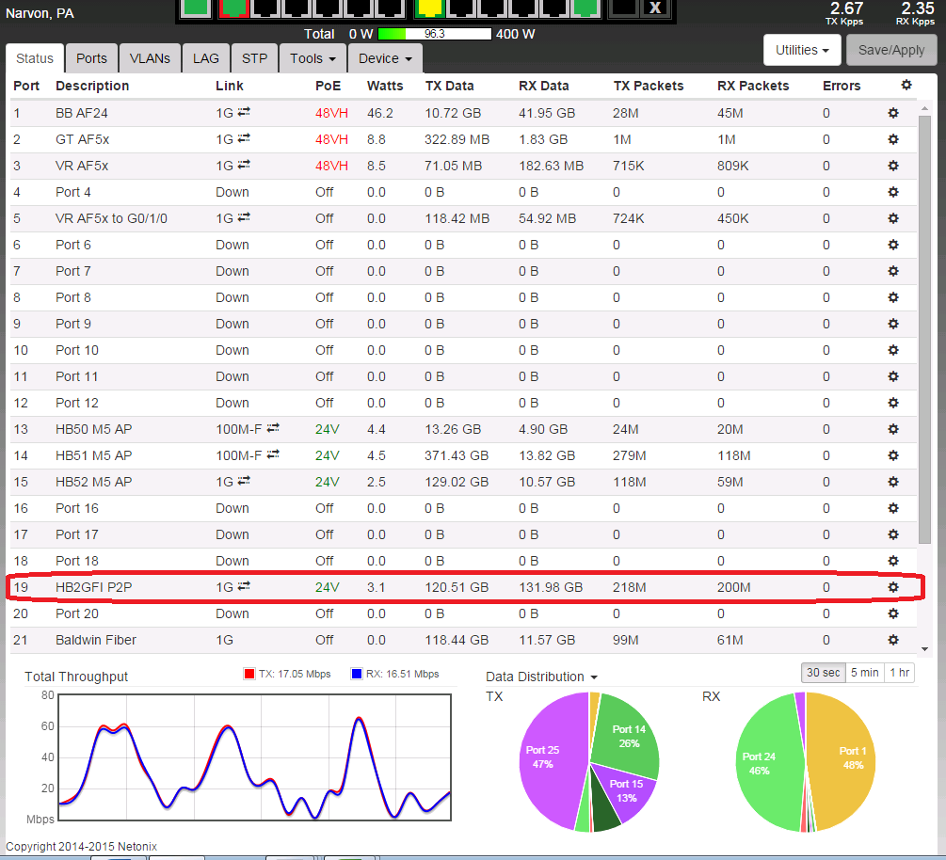Open the STP tab

[x=254, y=58]
